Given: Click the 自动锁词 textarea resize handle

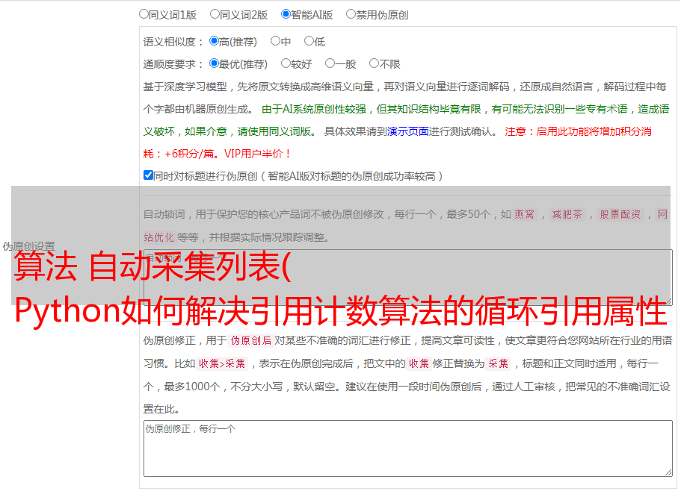Looking at the screenshot, I should point(668,300).
